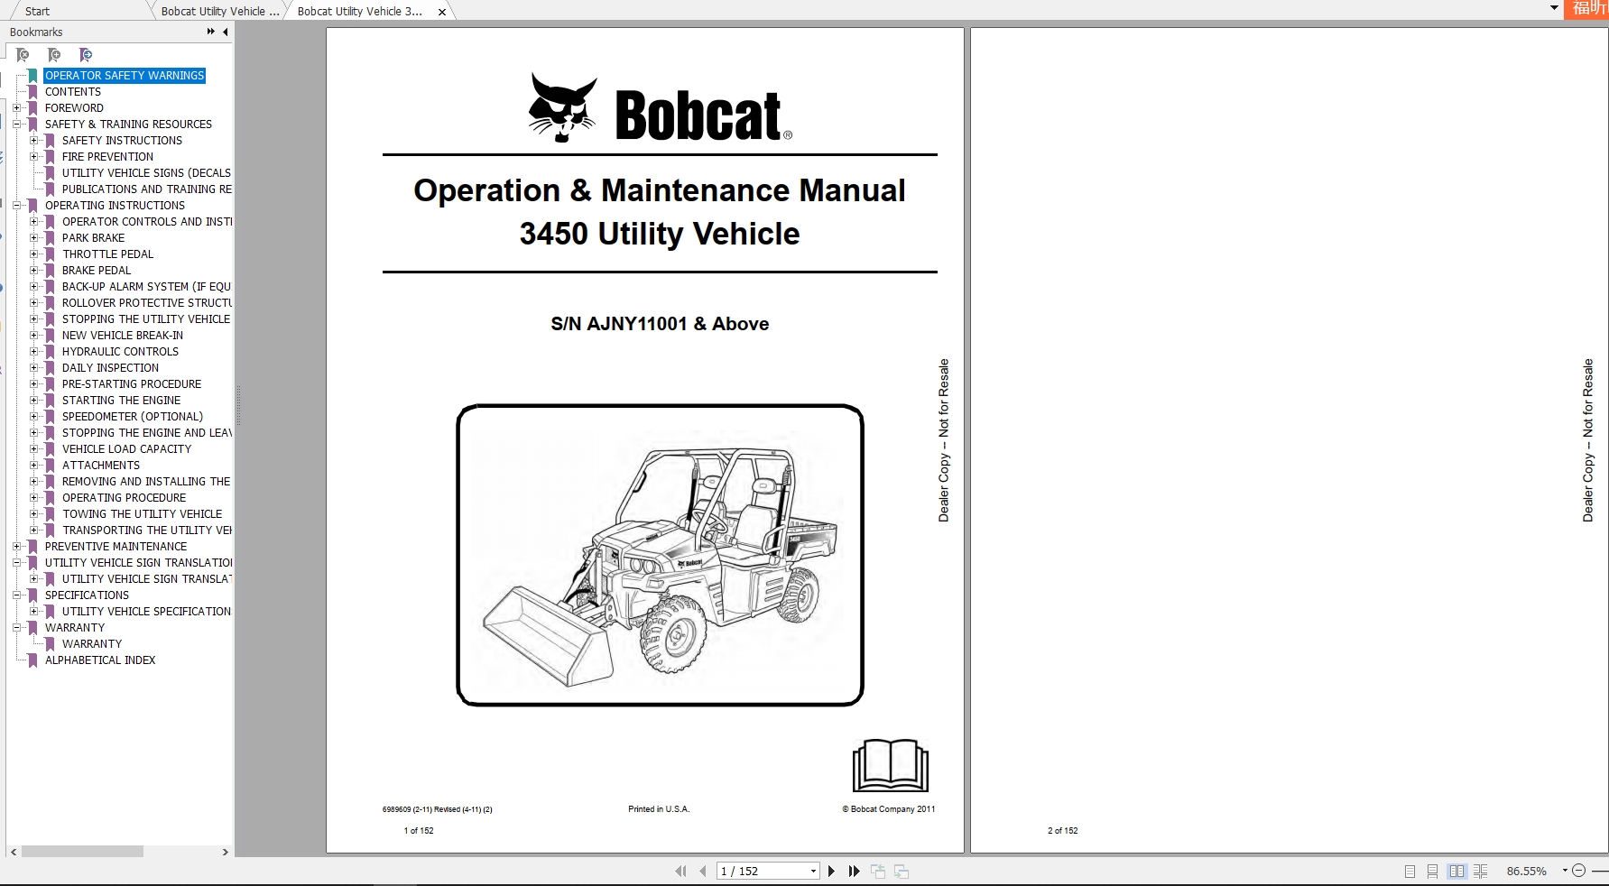Select NEW VEHICLE BREAK-IN bookmark
Viewport: 1609px width, 886px height.
pos(123,336)
